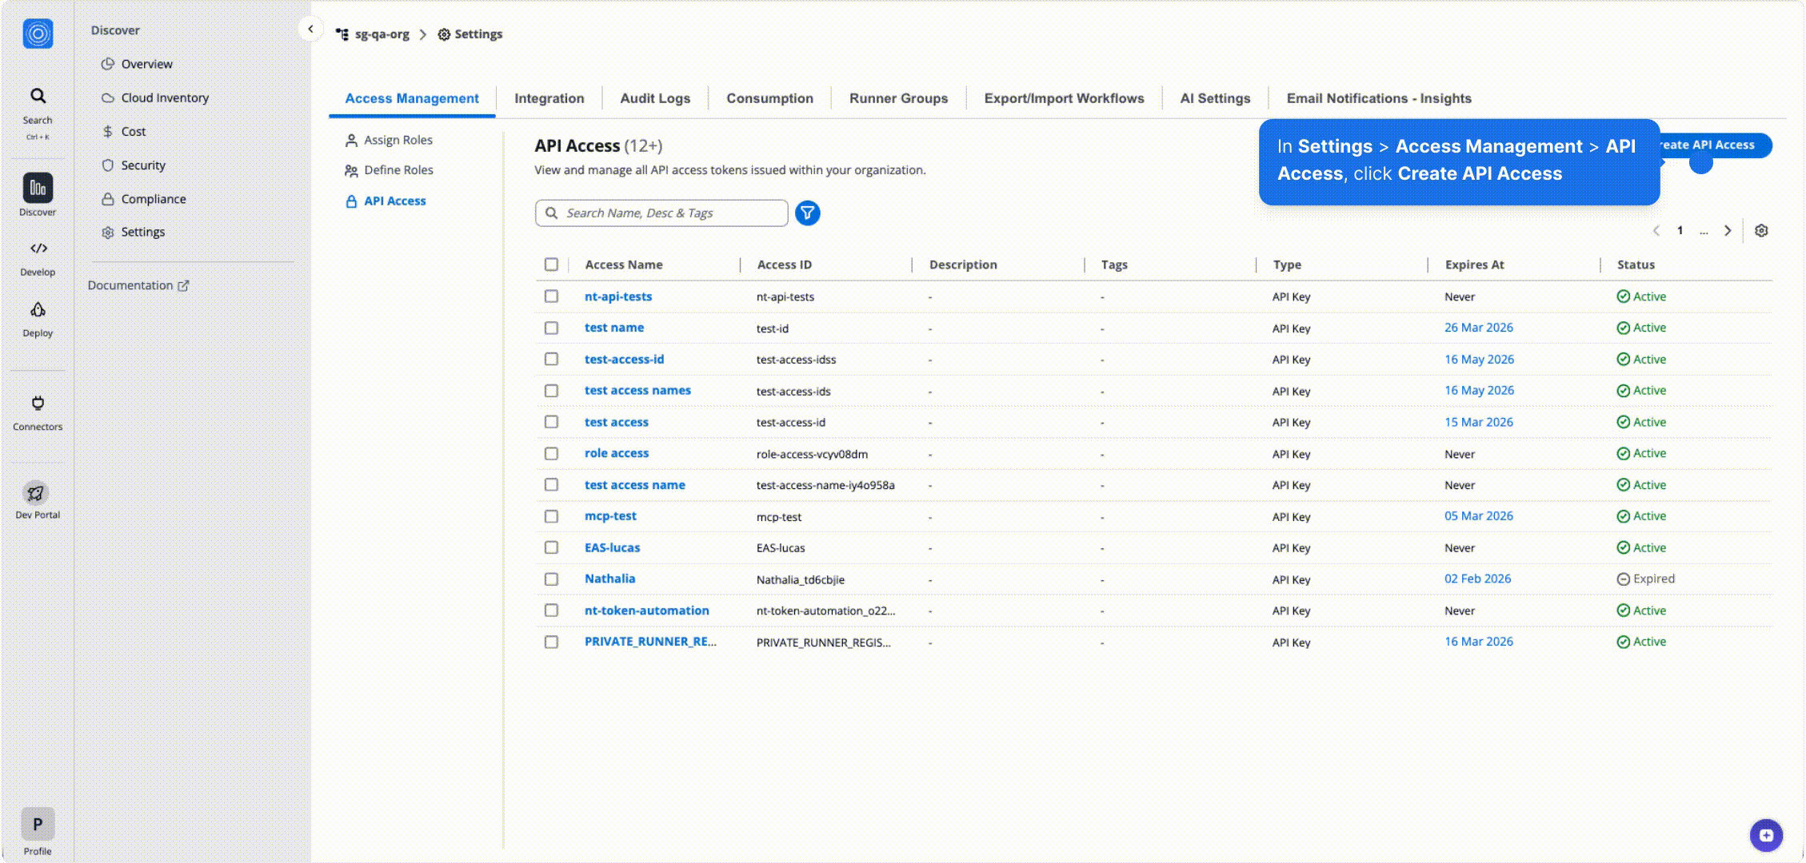Go to the next page of API tokens
The height and width of the screenshot is (863, 1806).
coord(1728,230)
